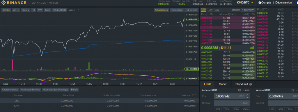
Task: Select sell order at price 0.0008400
Action: click(x=228, y=18)
